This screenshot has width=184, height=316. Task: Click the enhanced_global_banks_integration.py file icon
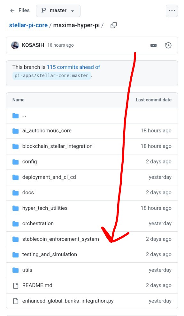(x=16, y=301)
